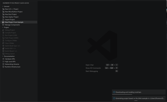Click the Raspberry Pi Pico Project Quick Access header

pyautogui.click(x=16, y=3)
